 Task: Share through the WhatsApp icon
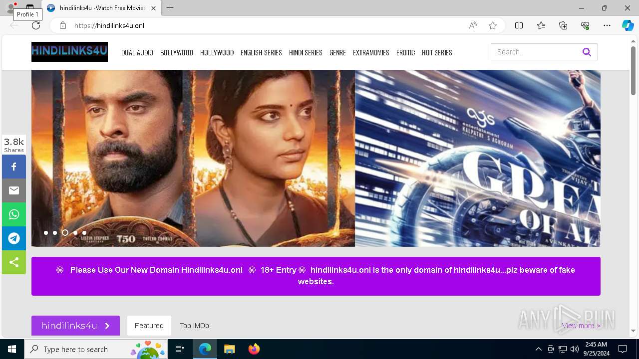click(14, 214)
